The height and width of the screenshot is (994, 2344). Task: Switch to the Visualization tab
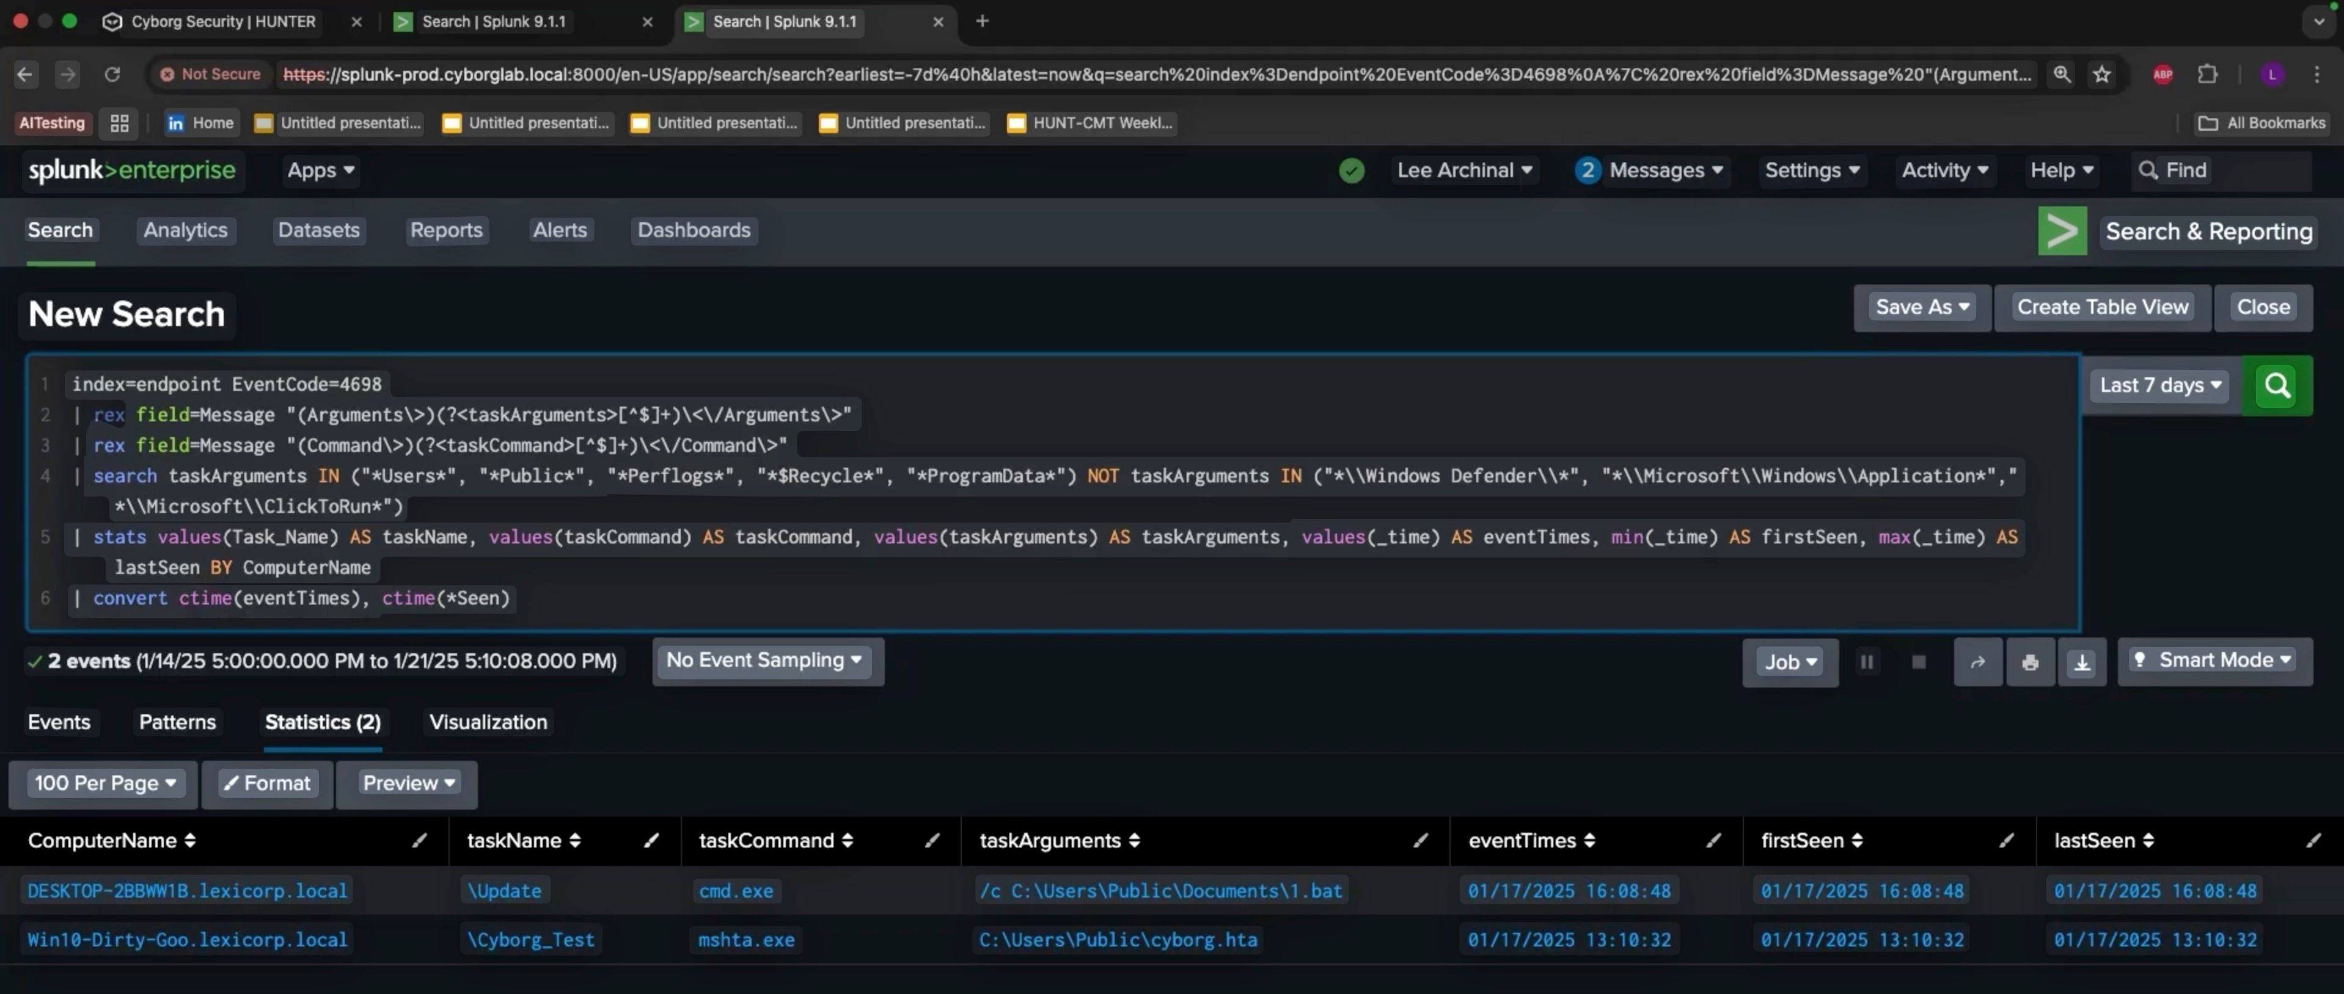coord(488,722)
